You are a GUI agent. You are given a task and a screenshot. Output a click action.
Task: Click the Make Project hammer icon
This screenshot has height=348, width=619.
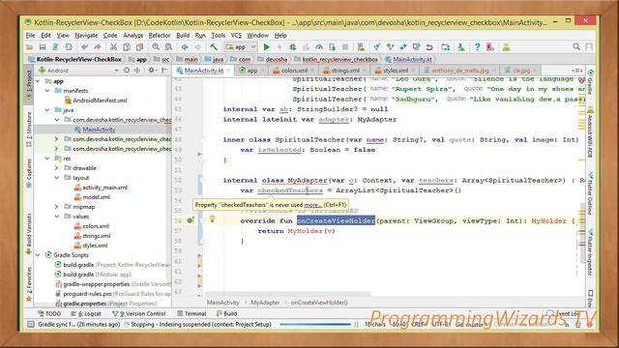tap(214, 47)
